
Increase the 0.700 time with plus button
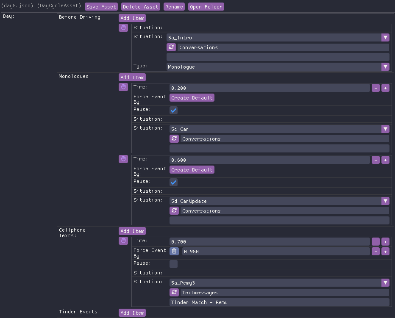pos(385,242)
